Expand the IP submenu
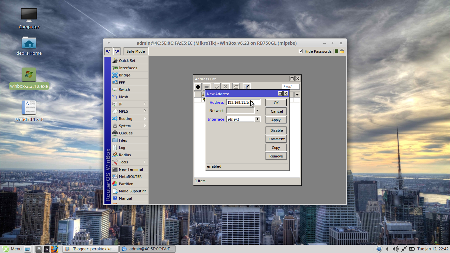Viewport: 450px width, 253px height. pyautogui.click(x=144, y=104)
